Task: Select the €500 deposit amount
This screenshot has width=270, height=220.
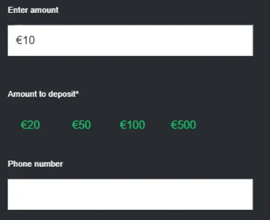Action: pos(183,125)
